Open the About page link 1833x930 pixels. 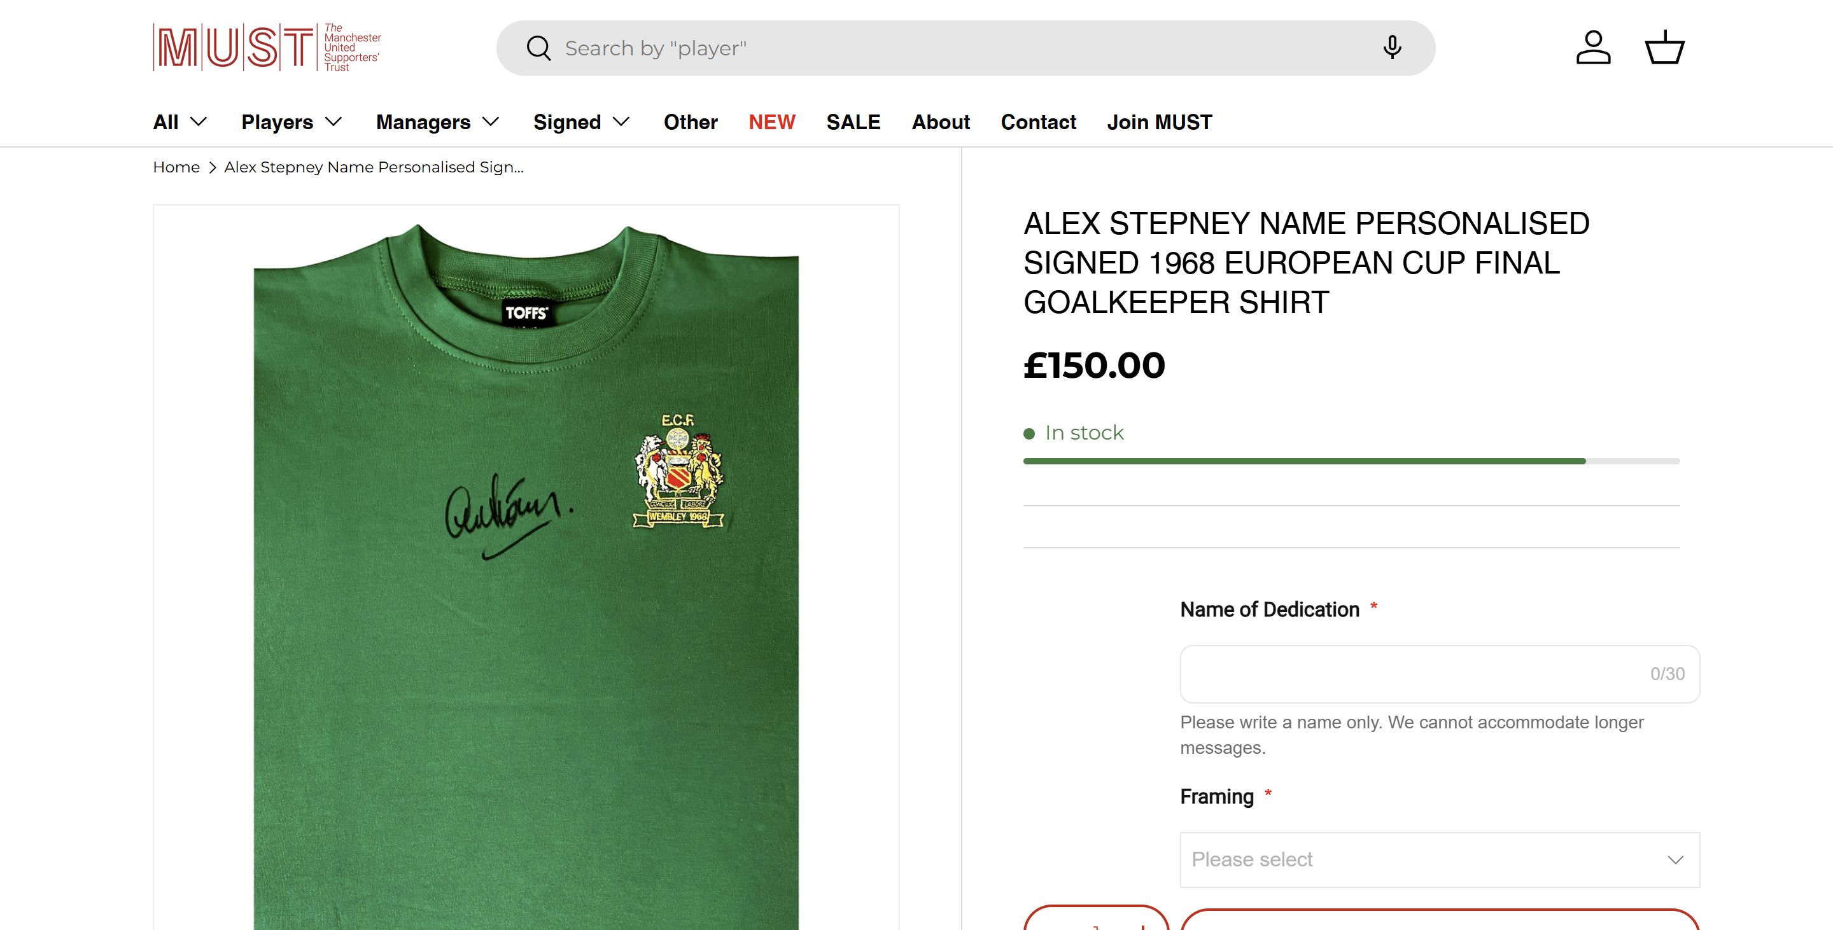click(941, 122)
